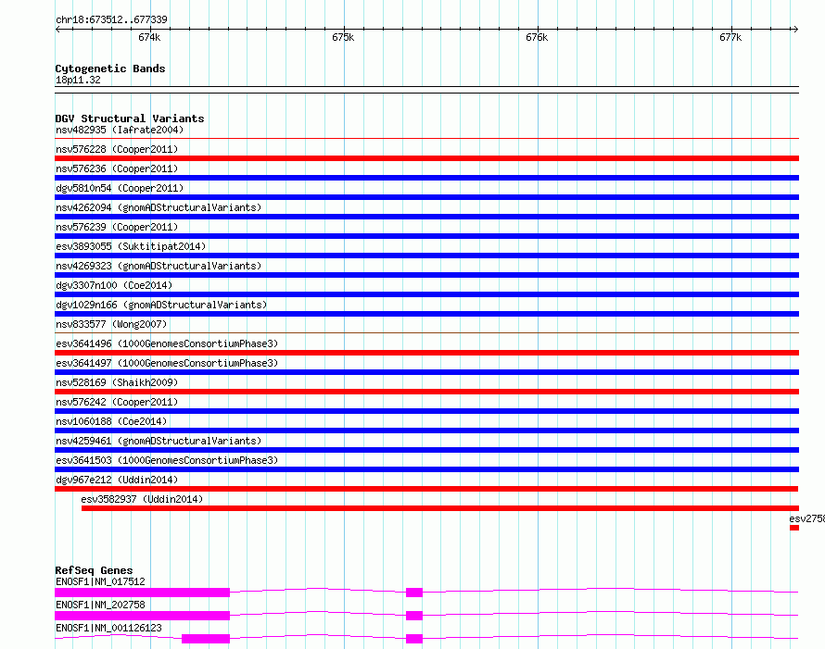Click the red bar under dgv967e212
Screen dimensions: 825x649
click(x=426, y=489)
